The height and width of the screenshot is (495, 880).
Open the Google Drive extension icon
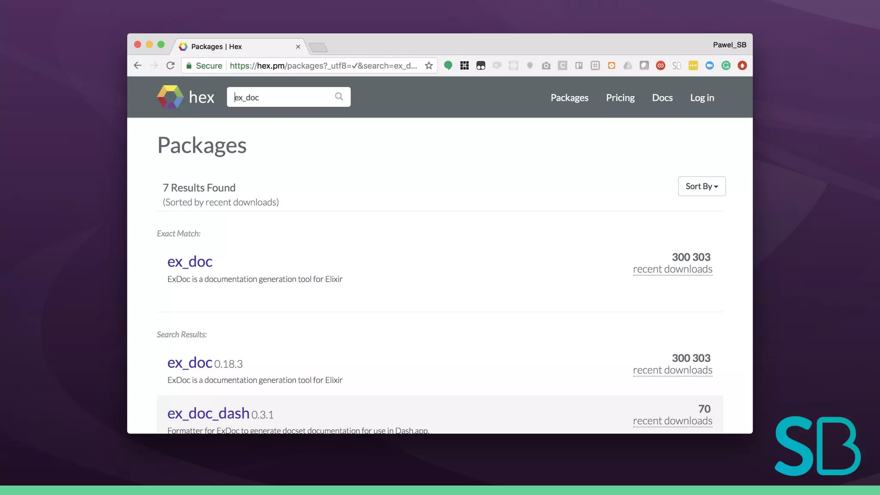[x=628, y=66]
